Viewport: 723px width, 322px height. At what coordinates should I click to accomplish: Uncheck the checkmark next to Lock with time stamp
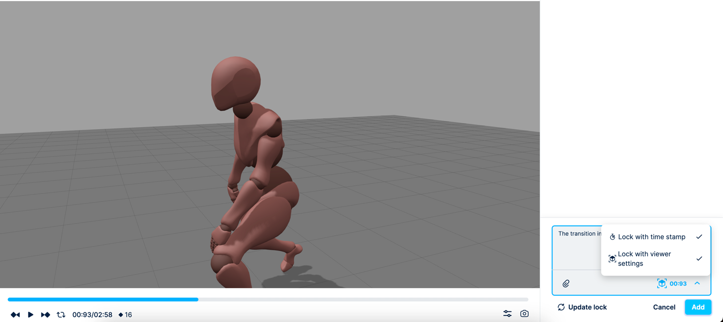pos(699,236)
